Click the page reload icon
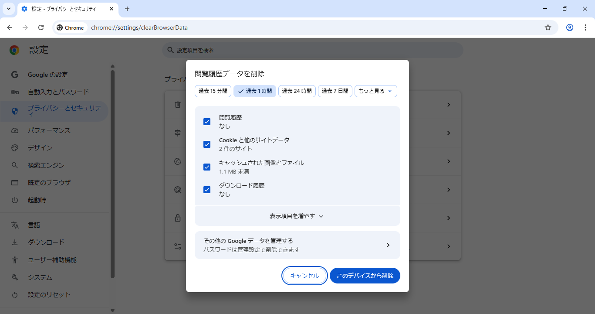 pyautogui.click(x=41, y=27)
